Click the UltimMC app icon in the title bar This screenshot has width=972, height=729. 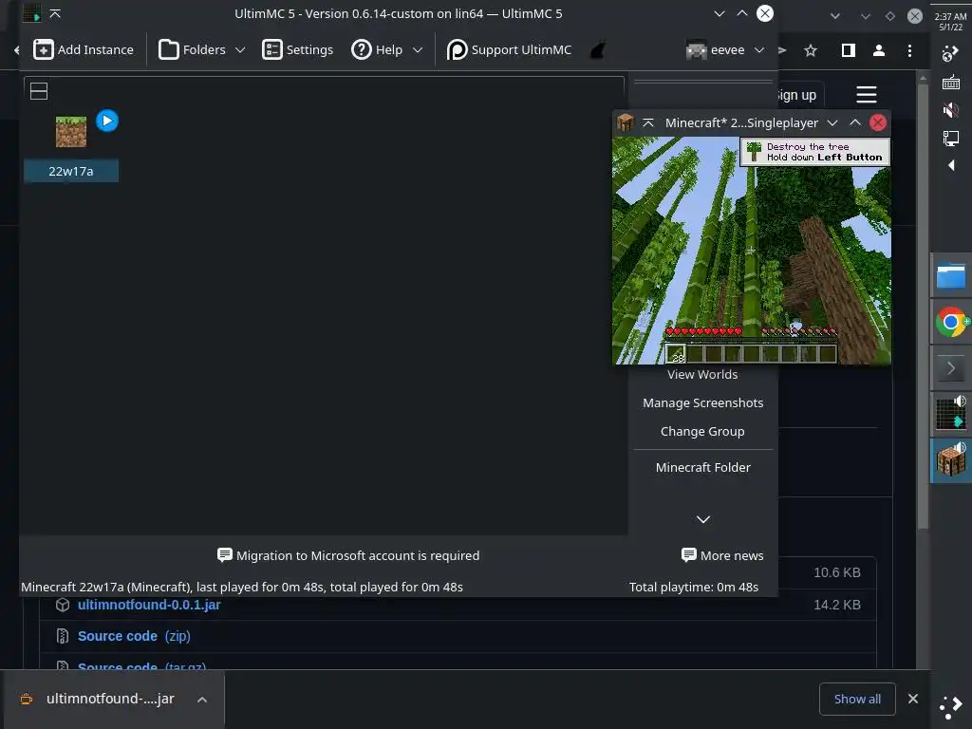pos(31,13)
